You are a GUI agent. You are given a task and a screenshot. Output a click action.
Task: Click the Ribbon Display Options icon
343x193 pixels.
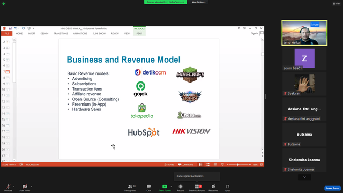(x=244, y=28)
